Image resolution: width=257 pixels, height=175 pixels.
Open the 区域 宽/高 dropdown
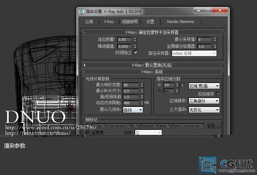(x=204, y=86)
